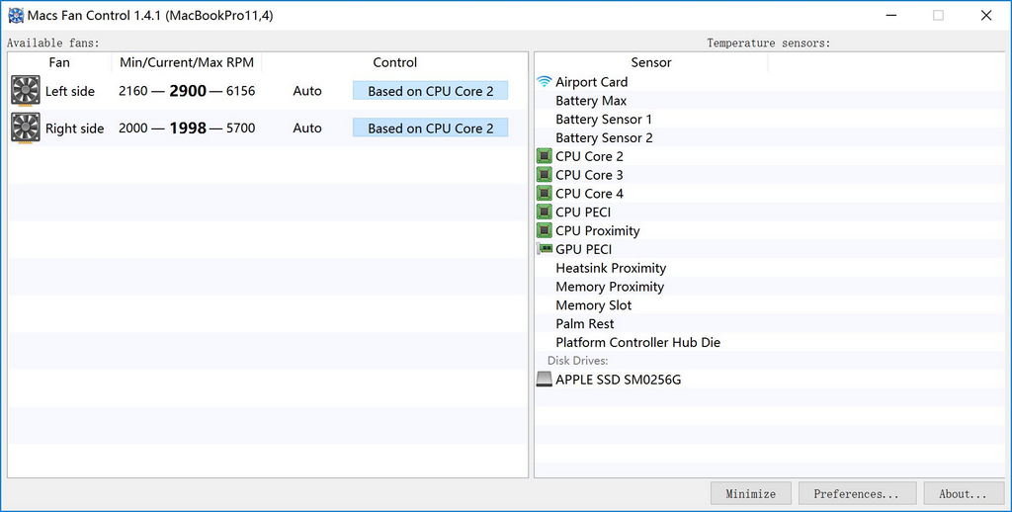Click the GPU PECI card icon
The image size is (1012, 512).
tap(544, 249)
